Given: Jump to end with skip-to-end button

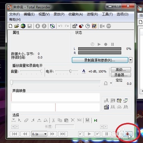Looking at the screenshot, I should (63, 134).
